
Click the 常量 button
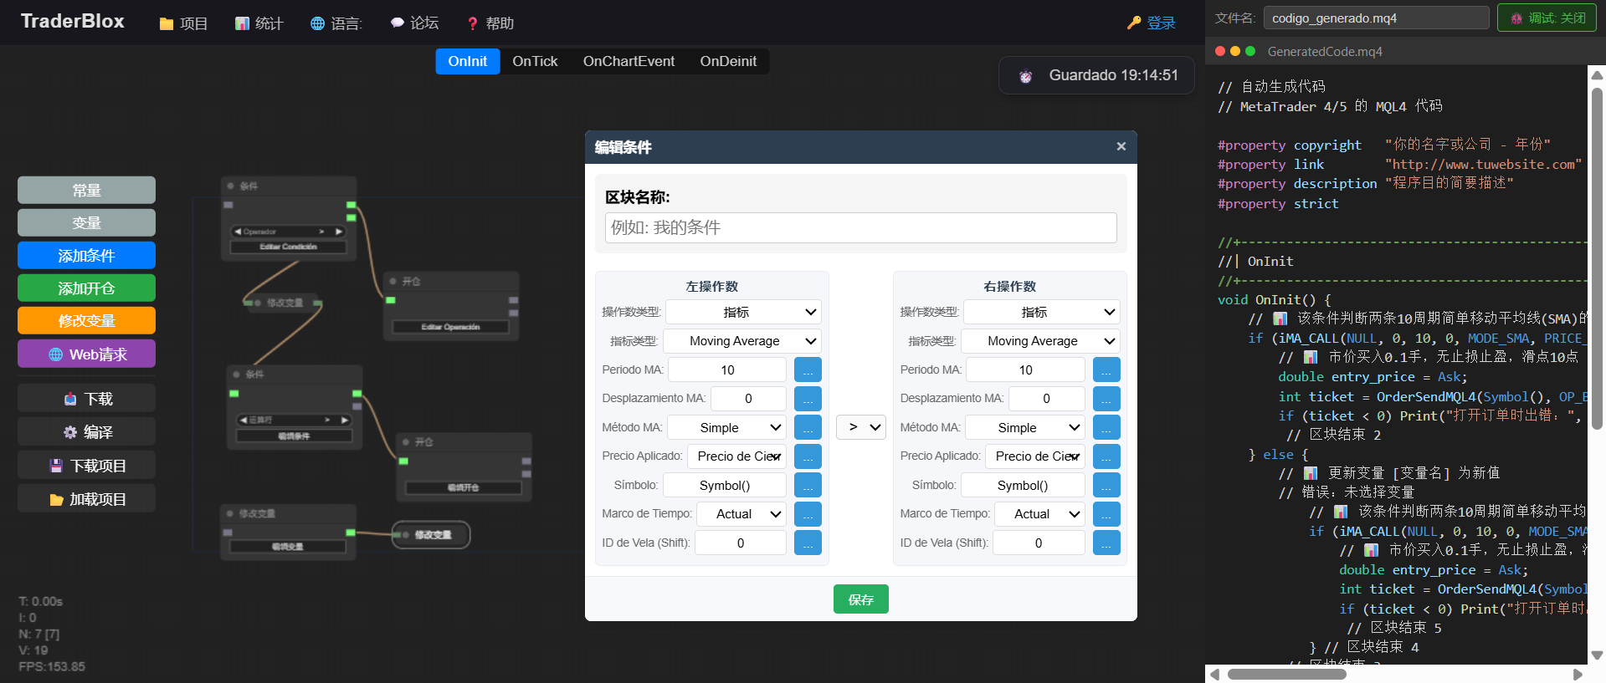(x=86, y=190)
